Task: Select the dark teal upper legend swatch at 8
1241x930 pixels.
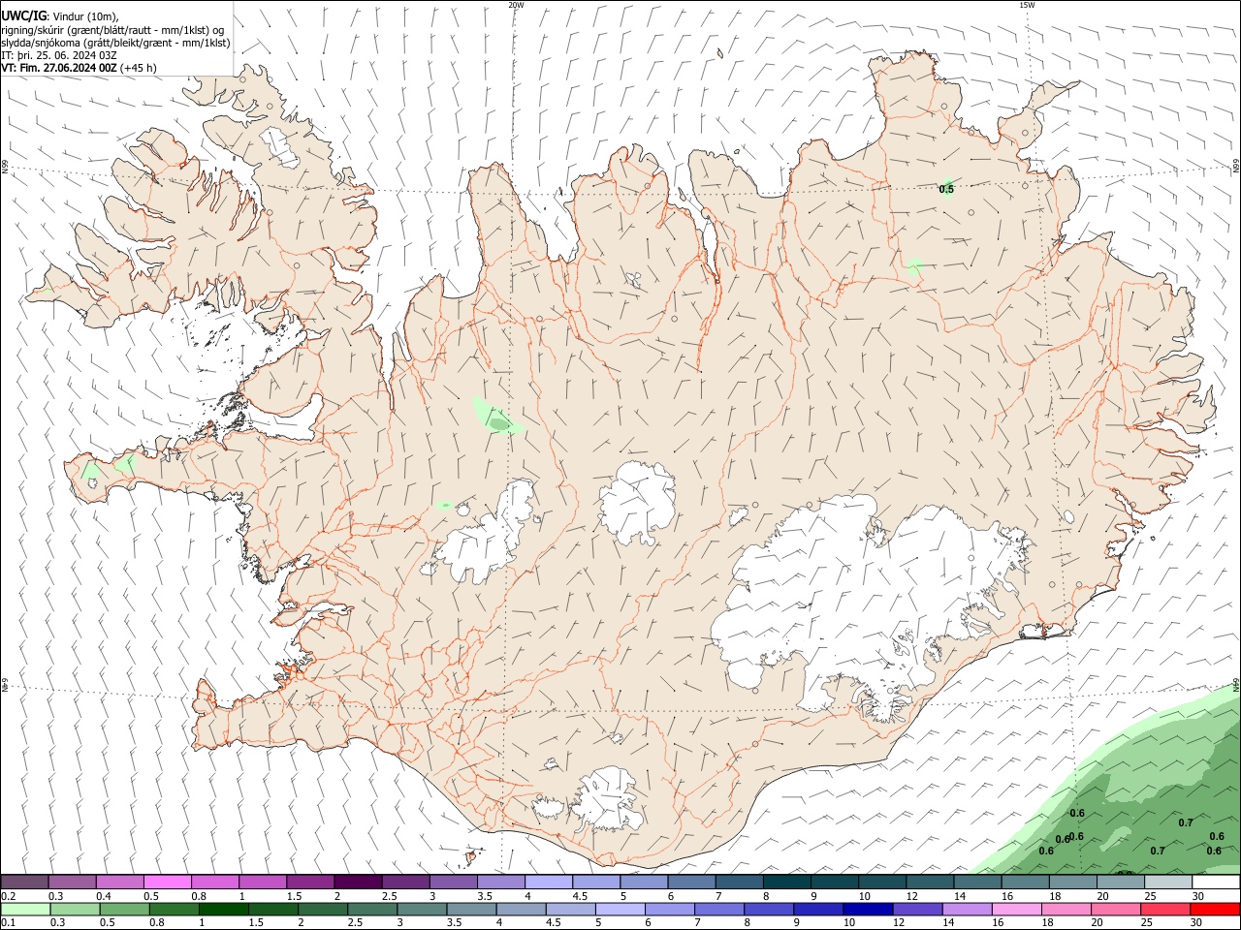Action: (x=786, y=882)
